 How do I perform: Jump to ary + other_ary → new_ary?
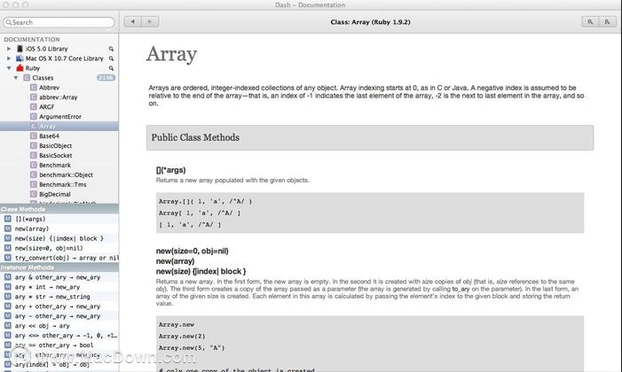click(59, 306)
